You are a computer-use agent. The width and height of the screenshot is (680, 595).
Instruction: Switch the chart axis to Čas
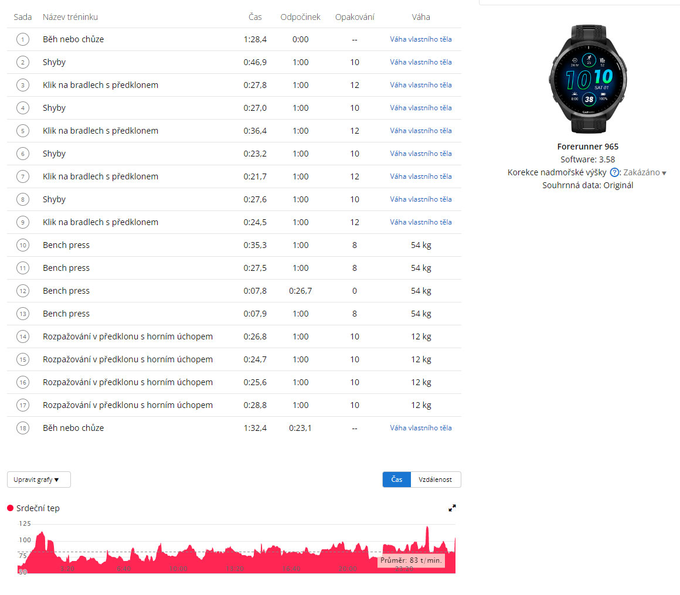[x=397, y=480]
